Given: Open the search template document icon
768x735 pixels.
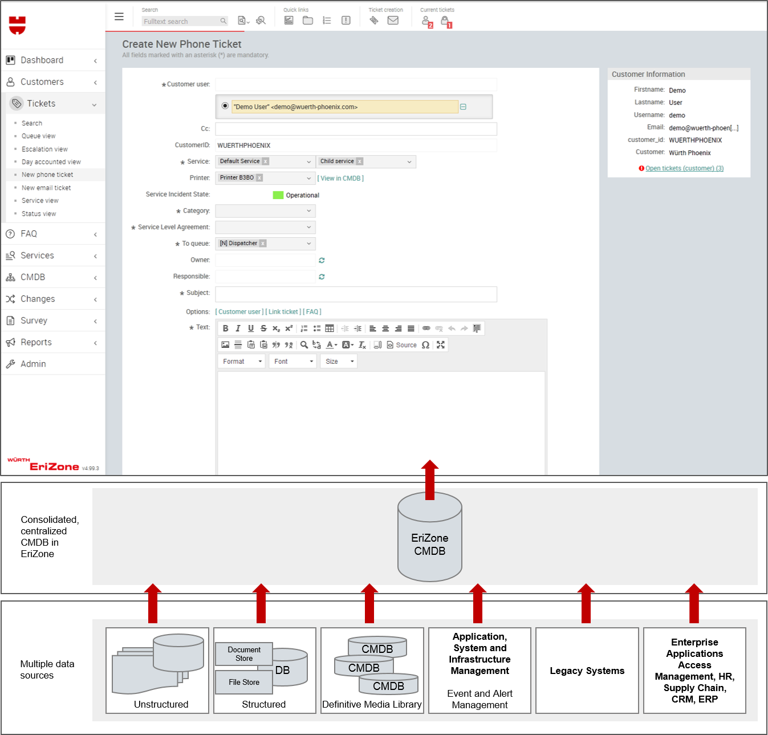Looking at the screenshot, I should pos(243,21).
